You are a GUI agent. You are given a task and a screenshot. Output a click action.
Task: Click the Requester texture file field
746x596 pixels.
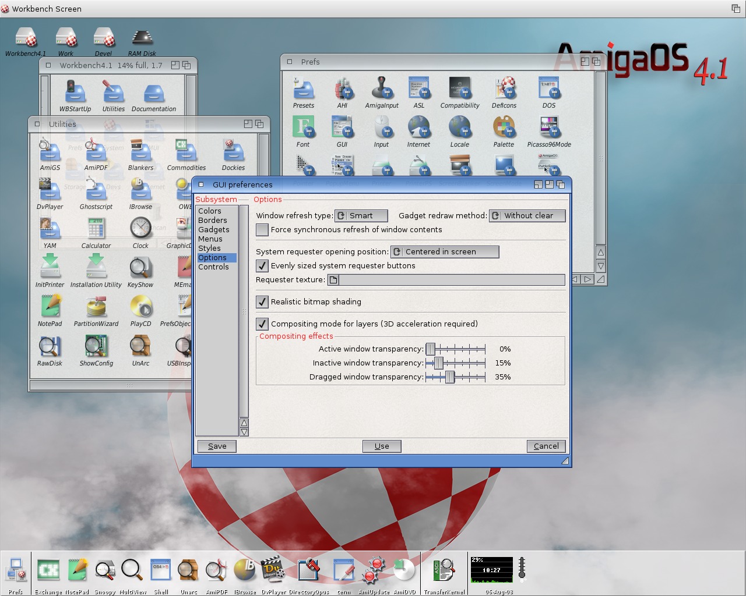[452, 280]
